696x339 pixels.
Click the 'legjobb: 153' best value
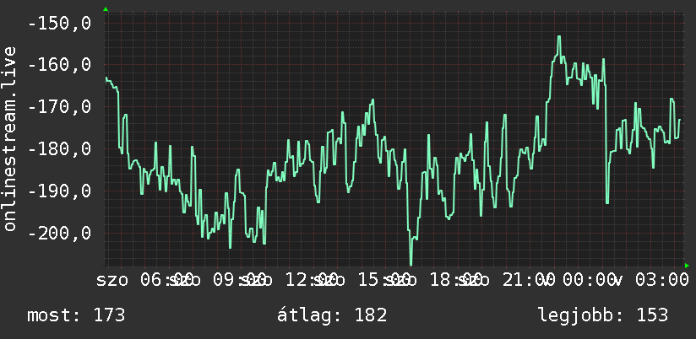click(x=603, y=315)
